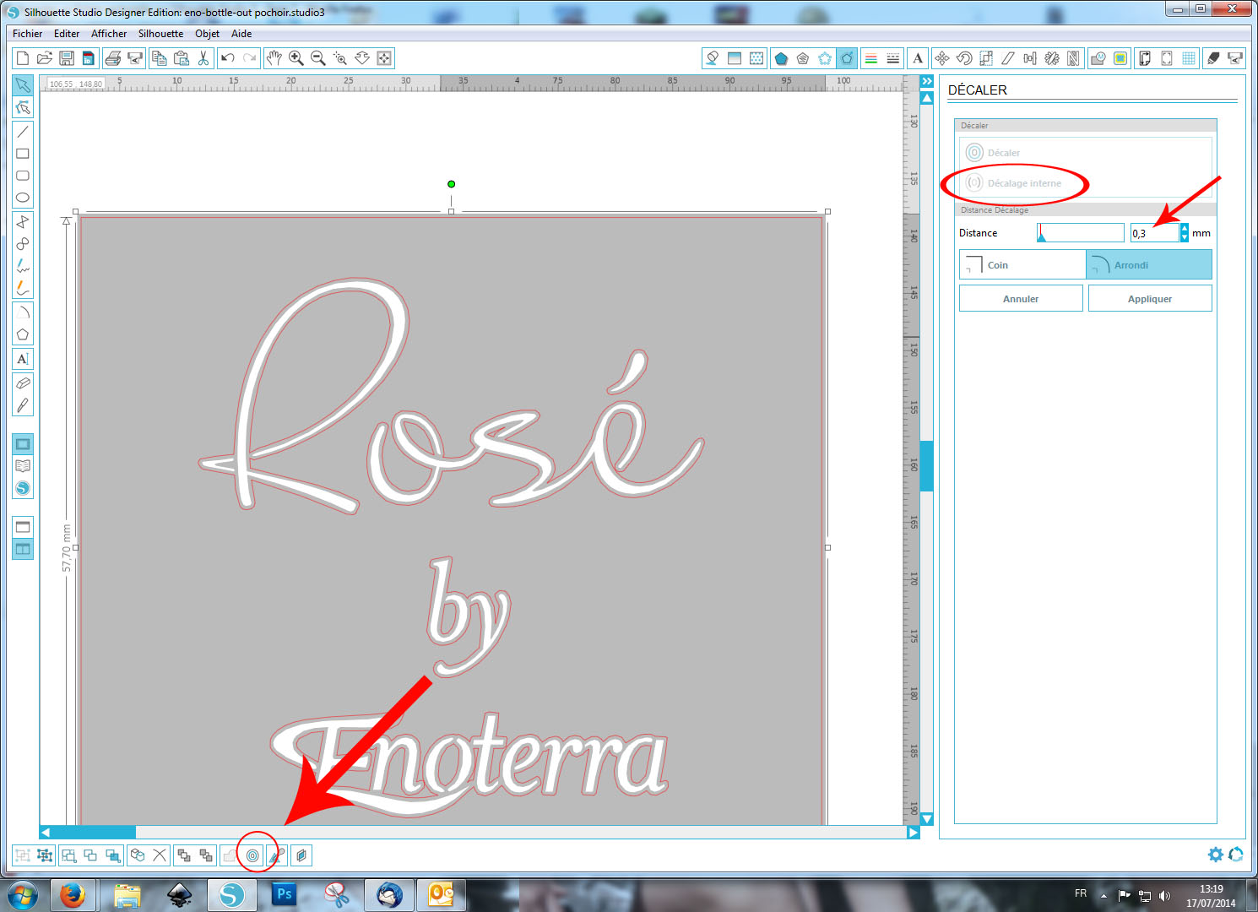Select the Draw an Ellipse tool
This screenshot has width=1258, height=912.
click(23, 198)
